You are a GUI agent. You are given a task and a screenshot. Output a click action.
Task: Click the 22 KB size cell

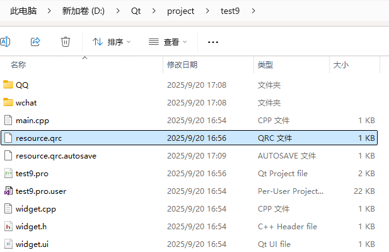(364, 191)
